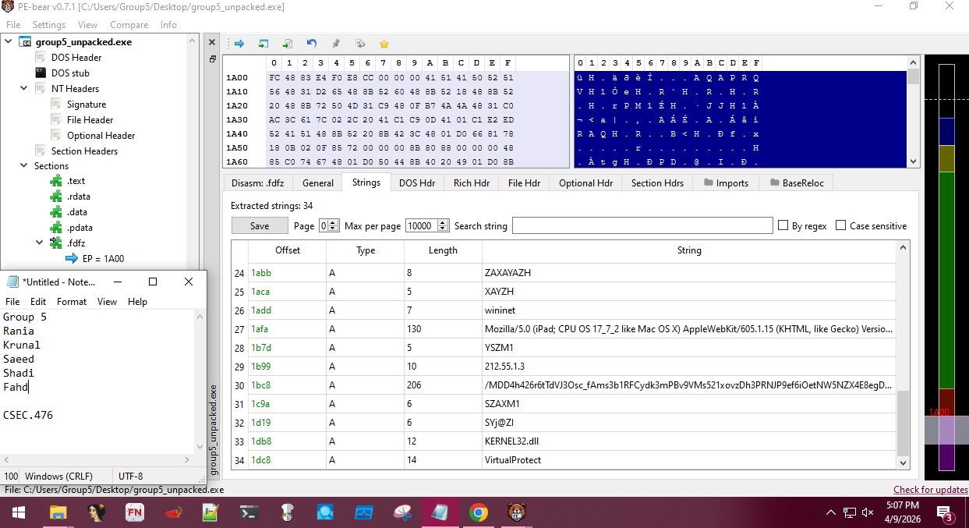This screenshot has width=969, height=528.
Task: Click the Check for updates link
Action: tap(930, 490)
